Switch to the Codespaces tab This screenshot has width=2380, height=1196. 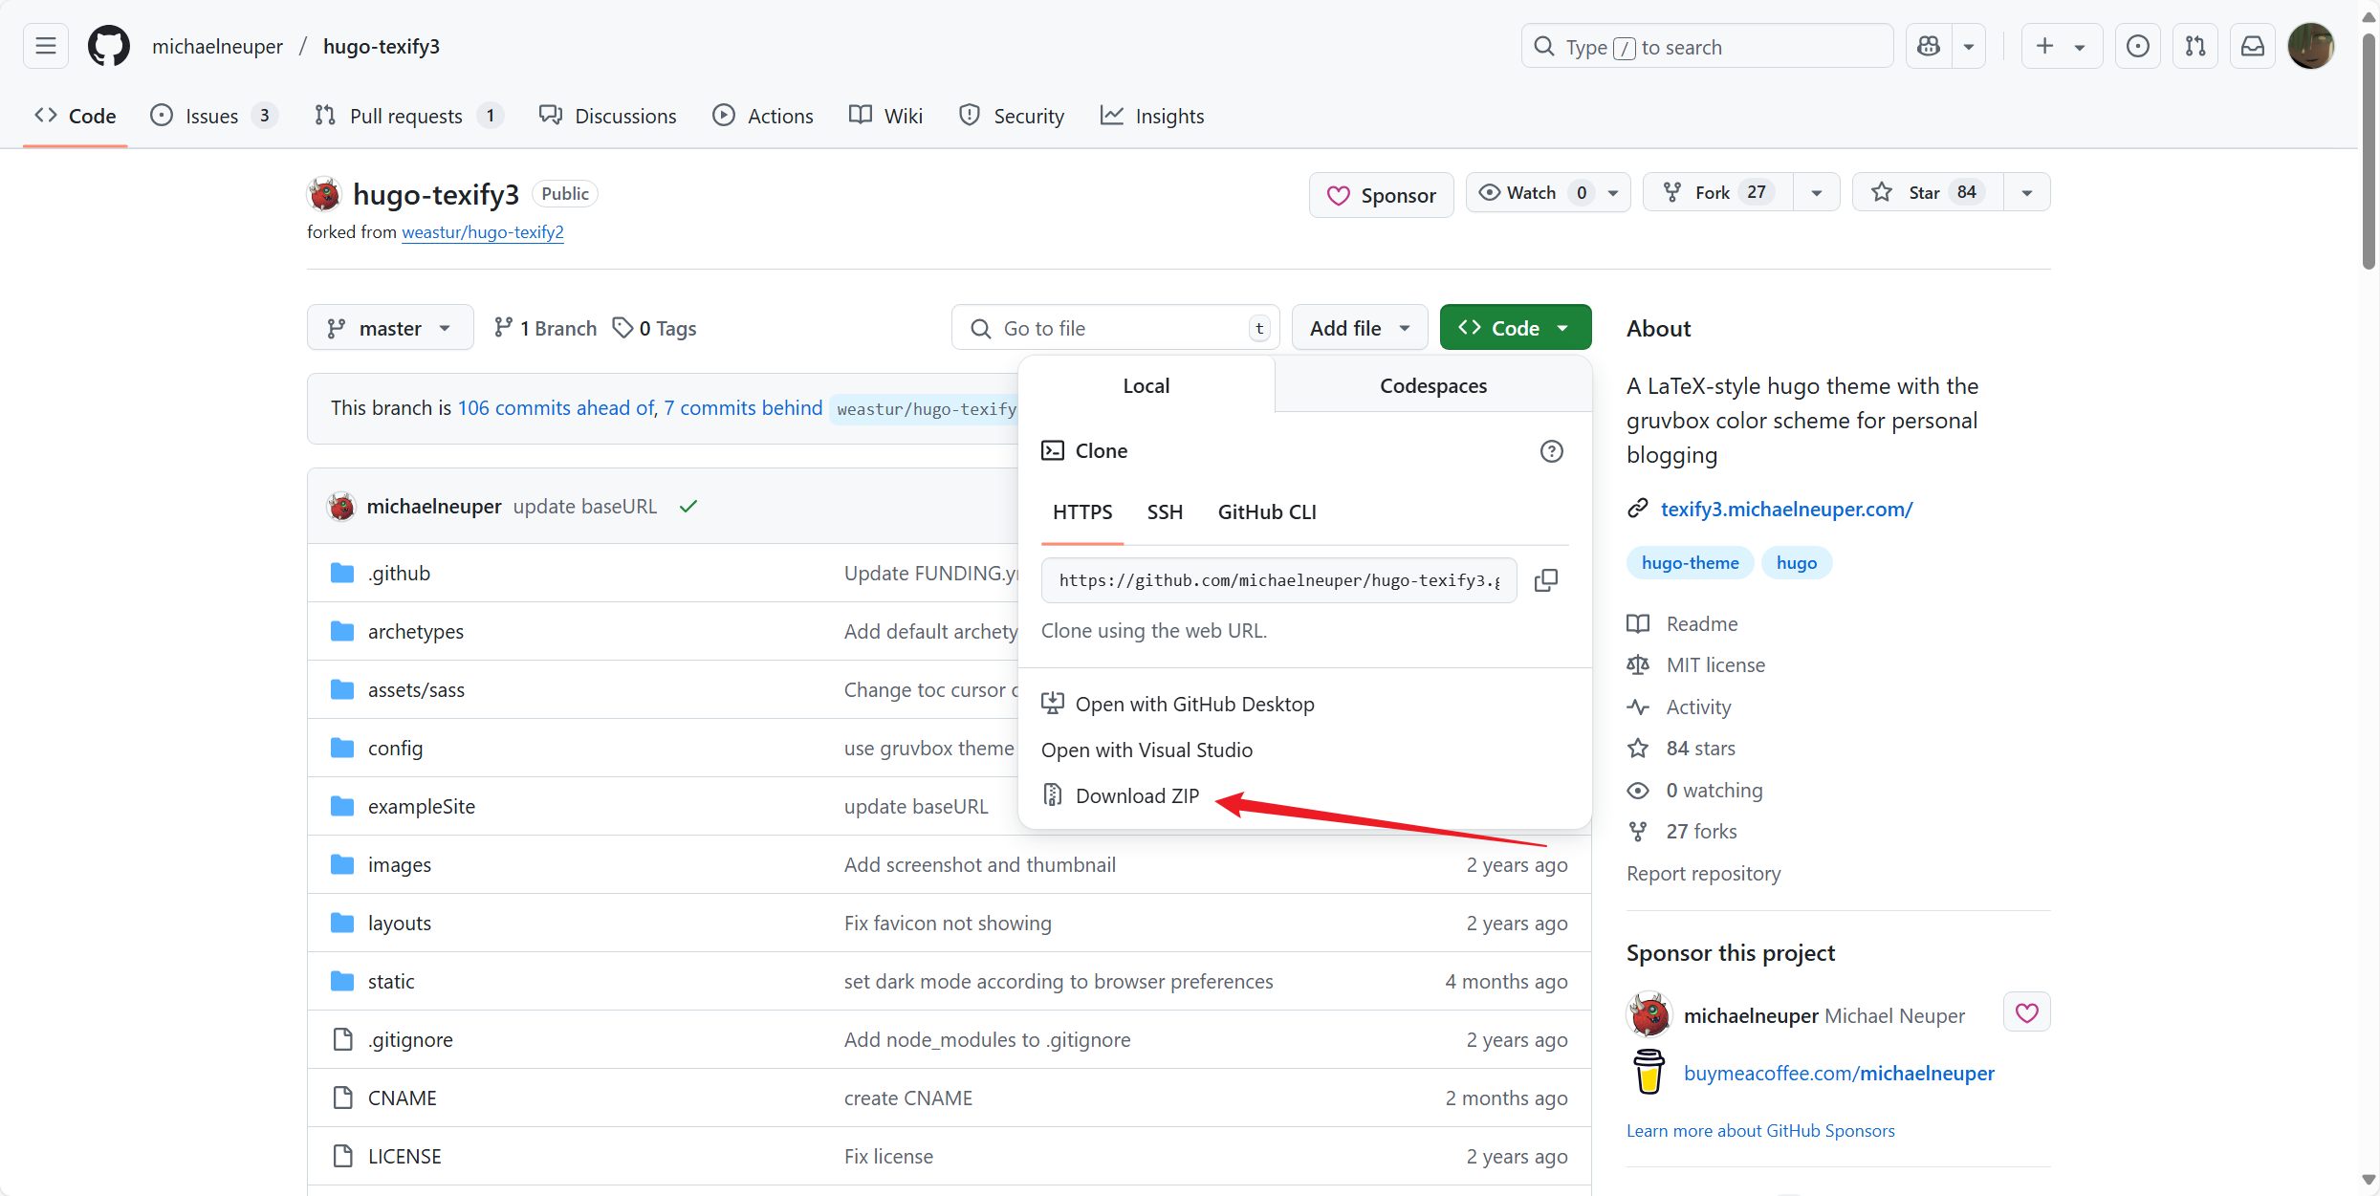pos(1432,385)
